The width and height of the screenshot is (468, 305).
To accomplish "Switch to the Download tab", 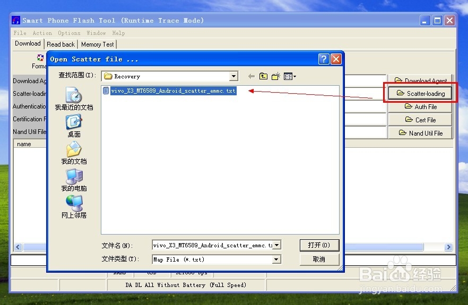I will point(28,43).
